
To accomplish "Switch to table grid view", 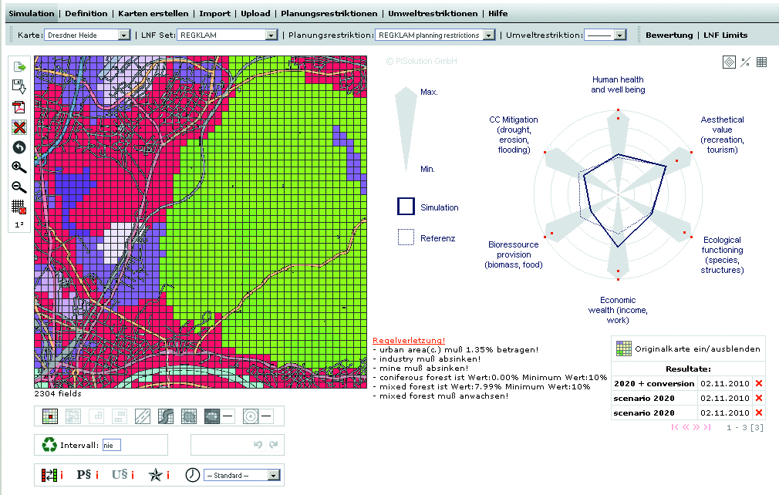I will pyautogui.click(x=761, y=62).
